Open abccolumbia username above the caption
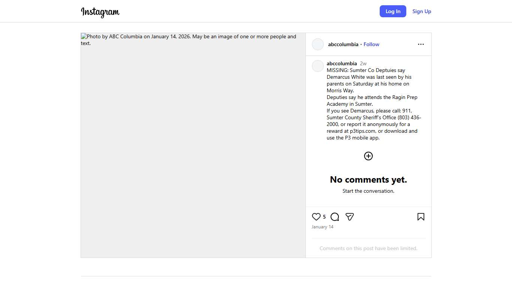This screenshot has height=288, width=512. point(341,63)
